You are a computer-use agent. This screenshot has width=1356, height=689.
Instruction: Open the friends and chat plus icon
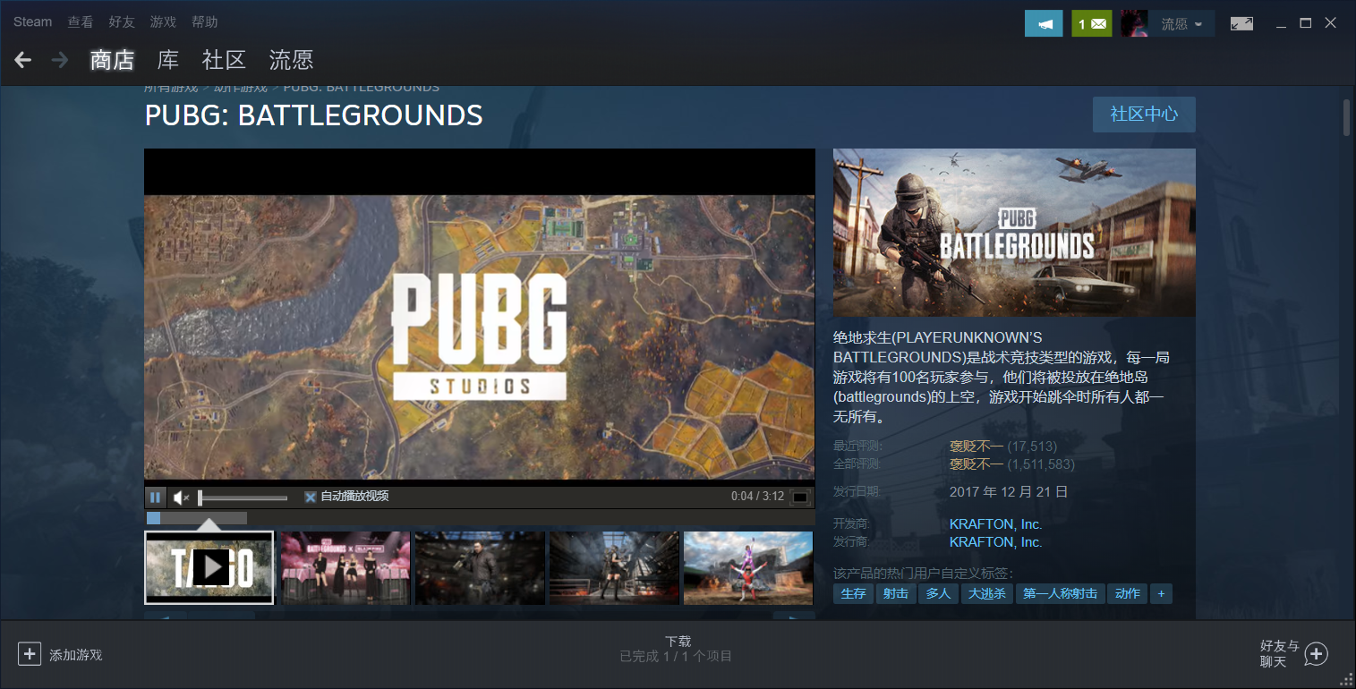pos(1316,654)
